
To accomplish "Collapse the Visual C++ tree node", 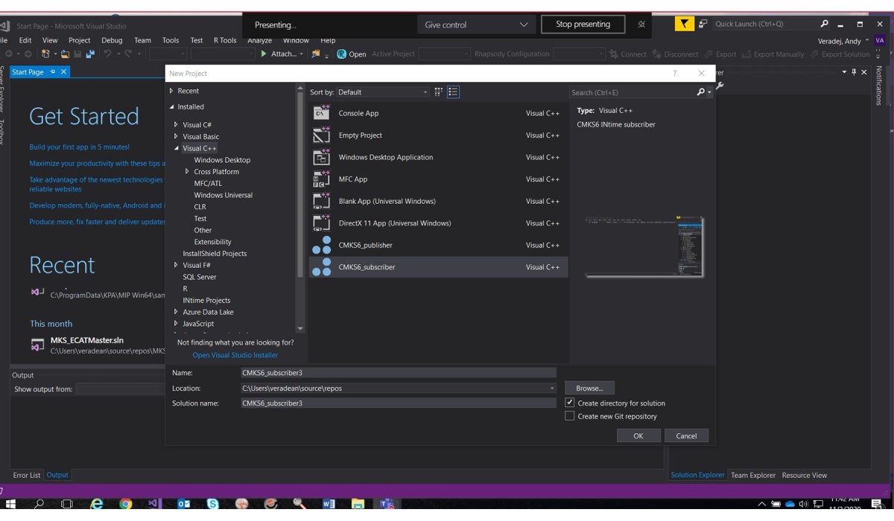I will [x=176, y=148].
